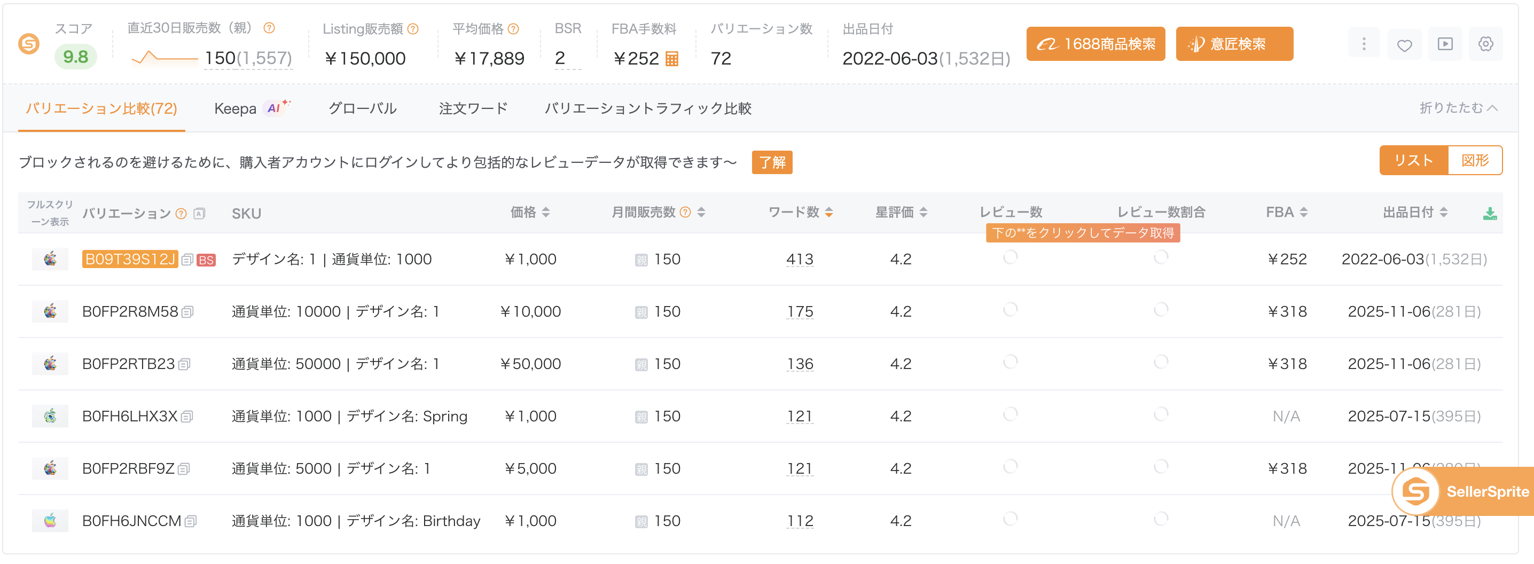This screenshot has height=564, width=1534.
Task: Copy ASIN B0FP2R8M58 with copy icon
Action: (x=187, y=312)
